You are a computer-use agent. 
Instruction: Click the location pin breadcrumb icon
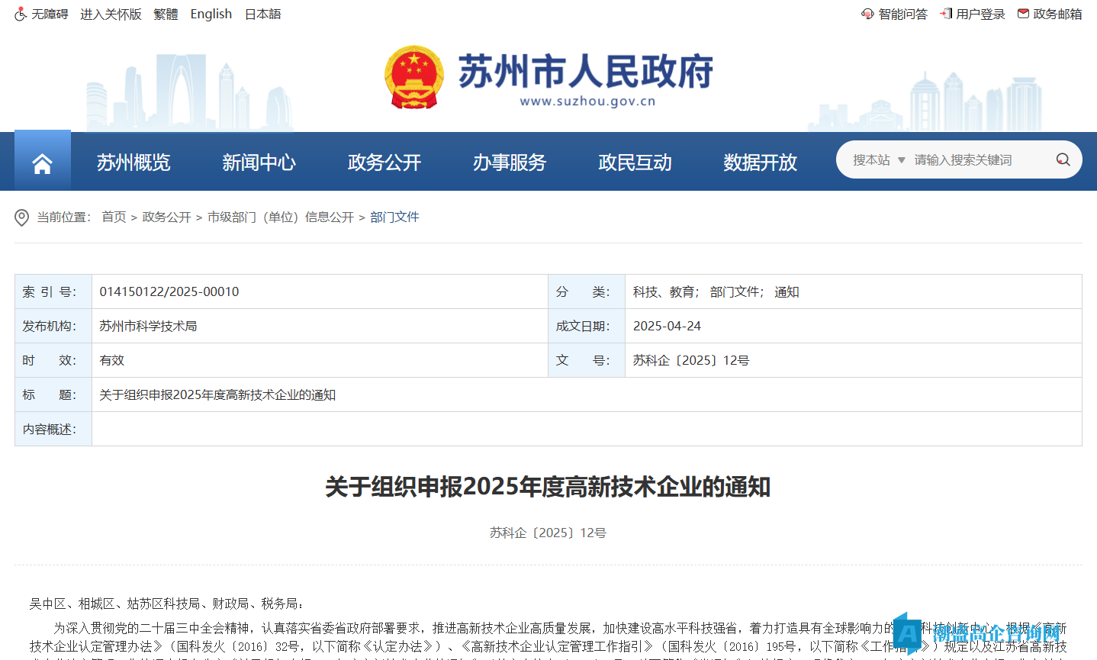tap(22, 217)
